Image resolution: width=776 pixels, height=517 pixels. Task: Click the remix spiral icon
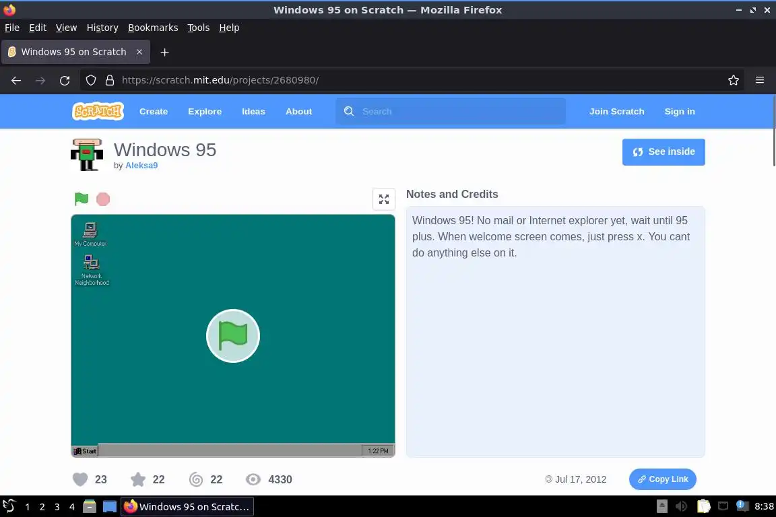tap(196, 479)
